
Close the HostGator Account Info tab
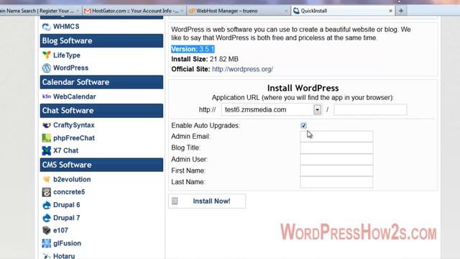coord(182,11)
